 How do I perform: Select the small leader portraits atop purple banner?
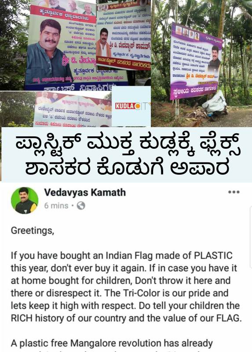pos(187,33)
